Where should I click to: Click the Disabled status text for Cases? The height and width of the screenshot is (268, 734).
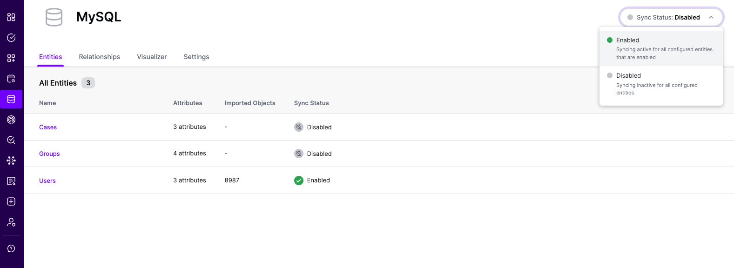click(319, 127)
